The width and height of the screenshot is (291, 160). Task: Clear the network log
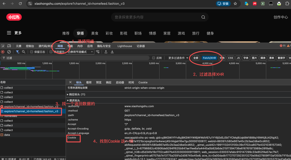point(9,52)
